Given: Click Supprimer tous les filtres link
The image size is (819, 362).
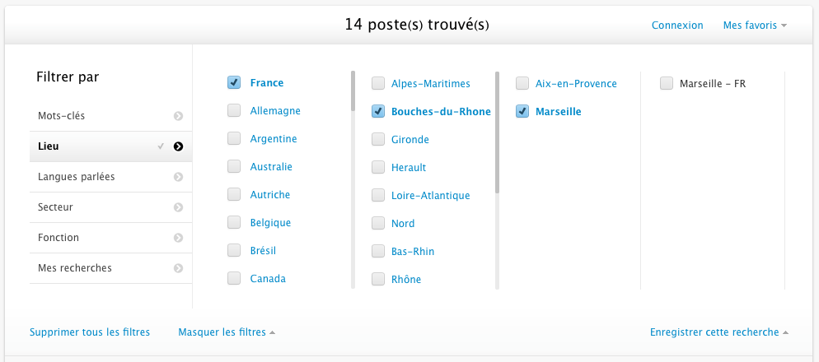Looking at the screenshot, I should click(x=90, y=332).
